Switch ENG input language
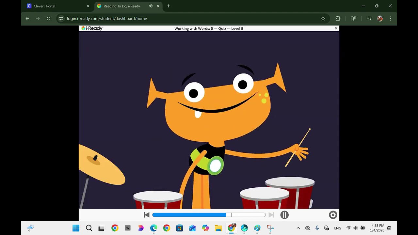418x235 pixels. (338, 228)
